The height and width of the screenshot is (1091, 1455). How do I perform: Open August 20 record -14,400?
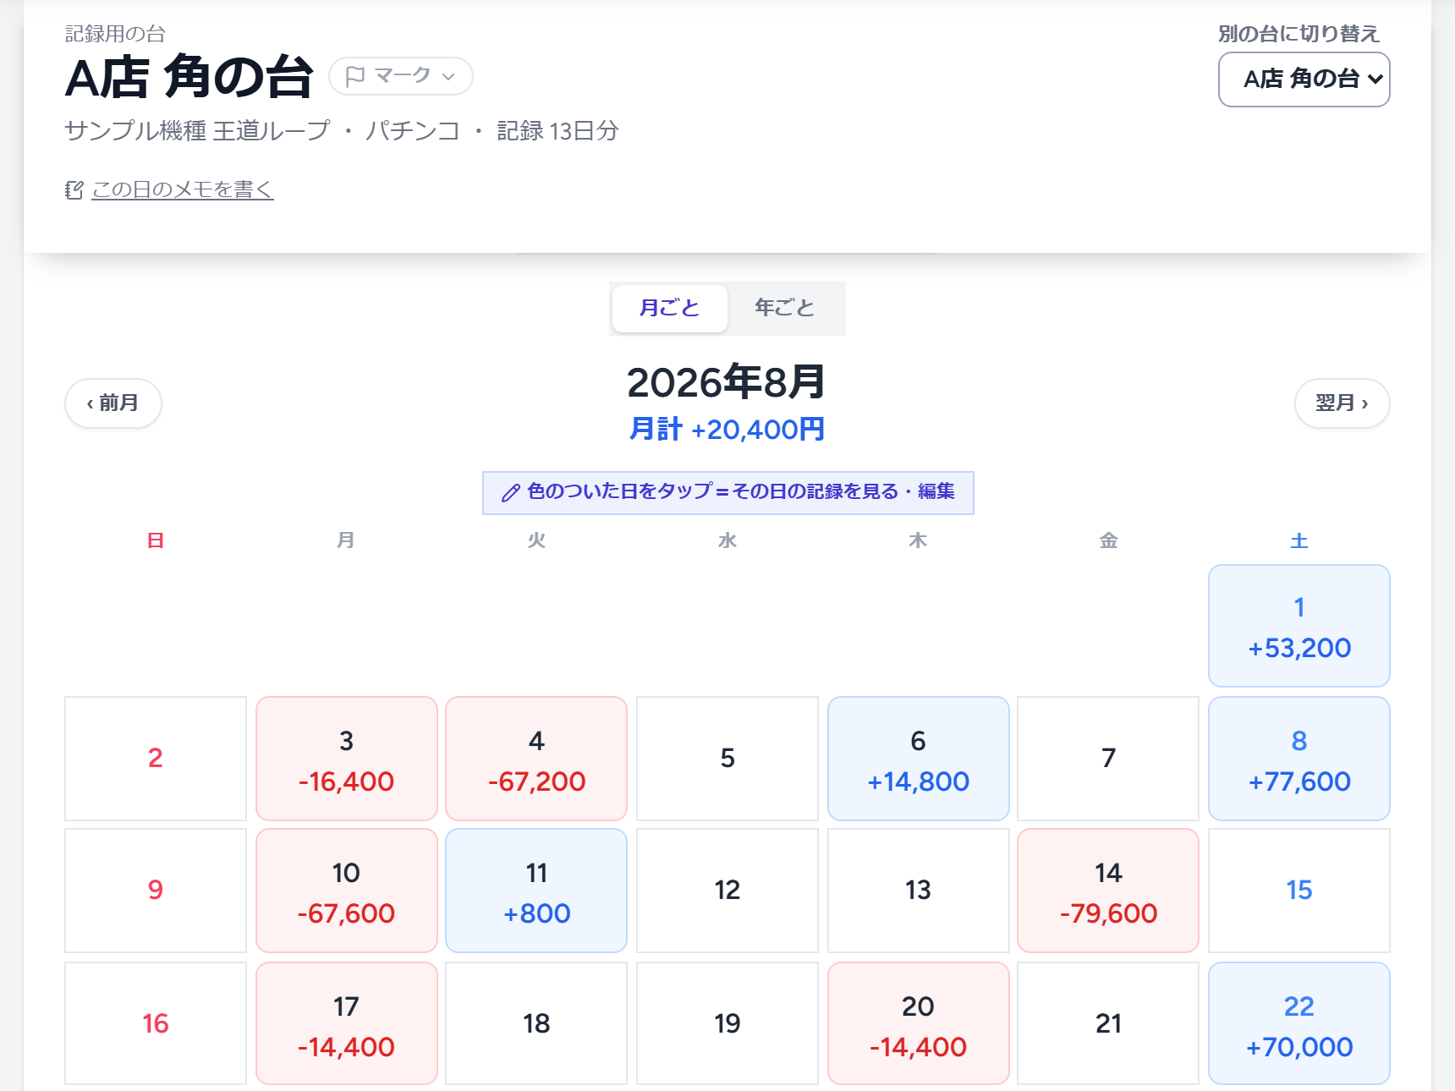(x=918, y=1023)
